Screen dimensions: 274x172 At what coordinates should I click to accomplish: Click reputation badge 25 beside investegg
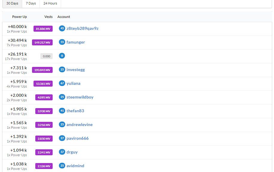[x=62, y=70]
